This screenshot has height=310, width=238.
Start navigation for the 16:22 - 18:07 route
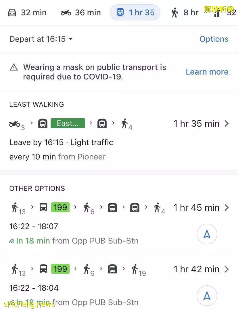(x=207, y=234)
